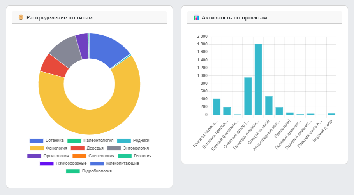The width and height of the screenshot is (354, 195).
Task: Toggle Ботаника legend entry
Action: tap(47, 140)
